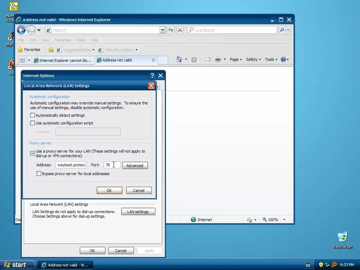Image resolution: width=360 pixels, height=270 pixels.
Task: Open the File menu in IE
Action: (x=21, y=40)
